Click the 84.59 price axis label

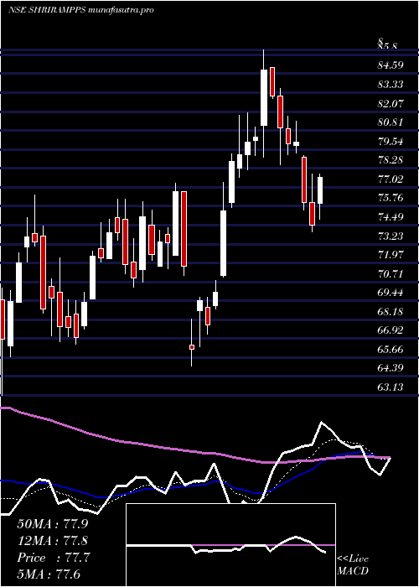(391, 65)
